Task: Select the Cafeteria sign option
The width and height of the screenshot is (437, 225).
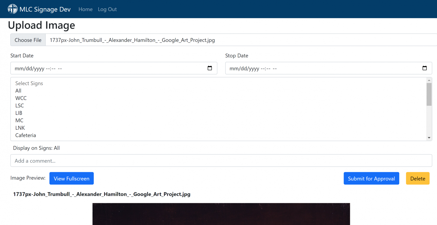Action: 219,135
